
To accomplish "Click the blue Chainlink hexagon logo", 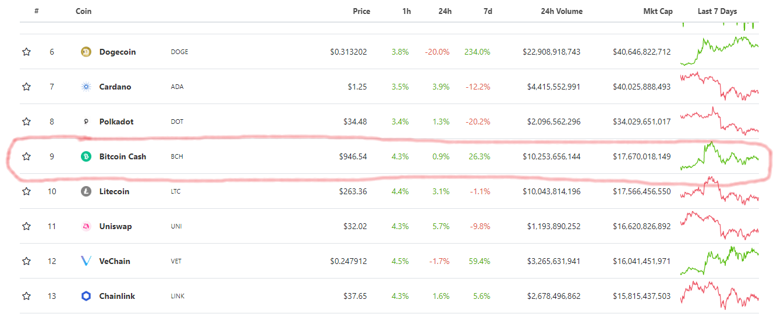I will [86, 296].
